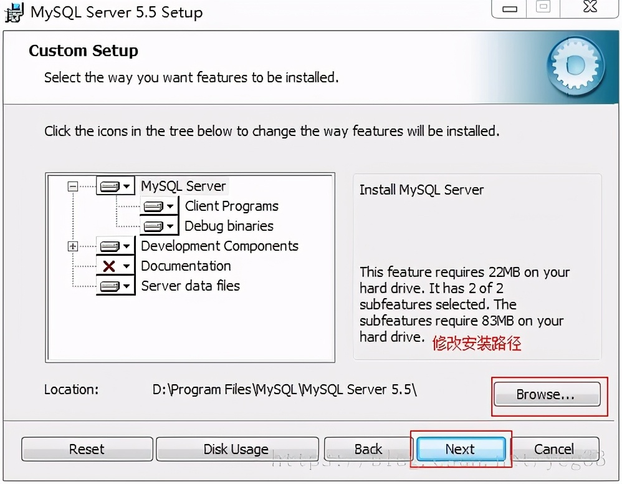This screenshot has height=484, width=622.
Task: Select the Development Components tree item
Action: point(219,246)
